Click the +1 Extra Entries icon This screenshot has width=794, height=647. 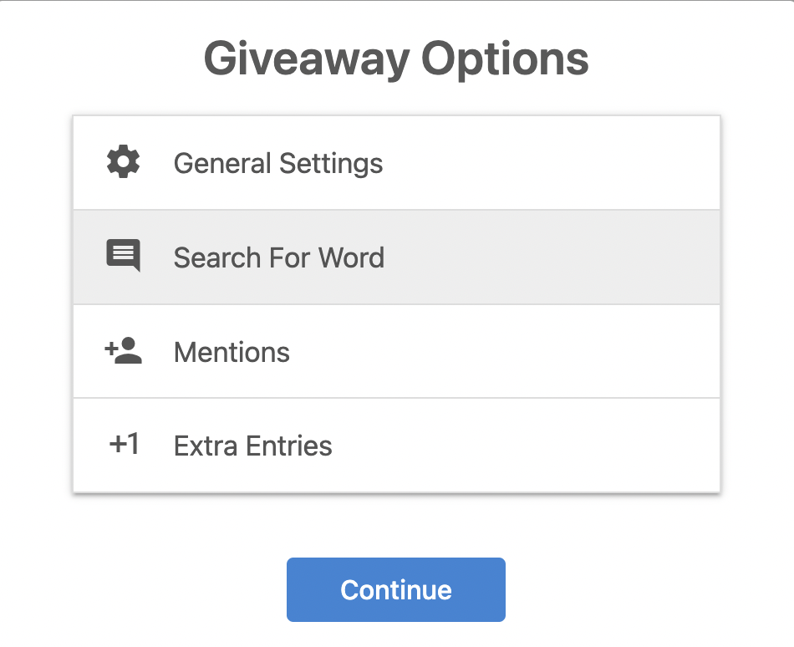coord(124,444)
